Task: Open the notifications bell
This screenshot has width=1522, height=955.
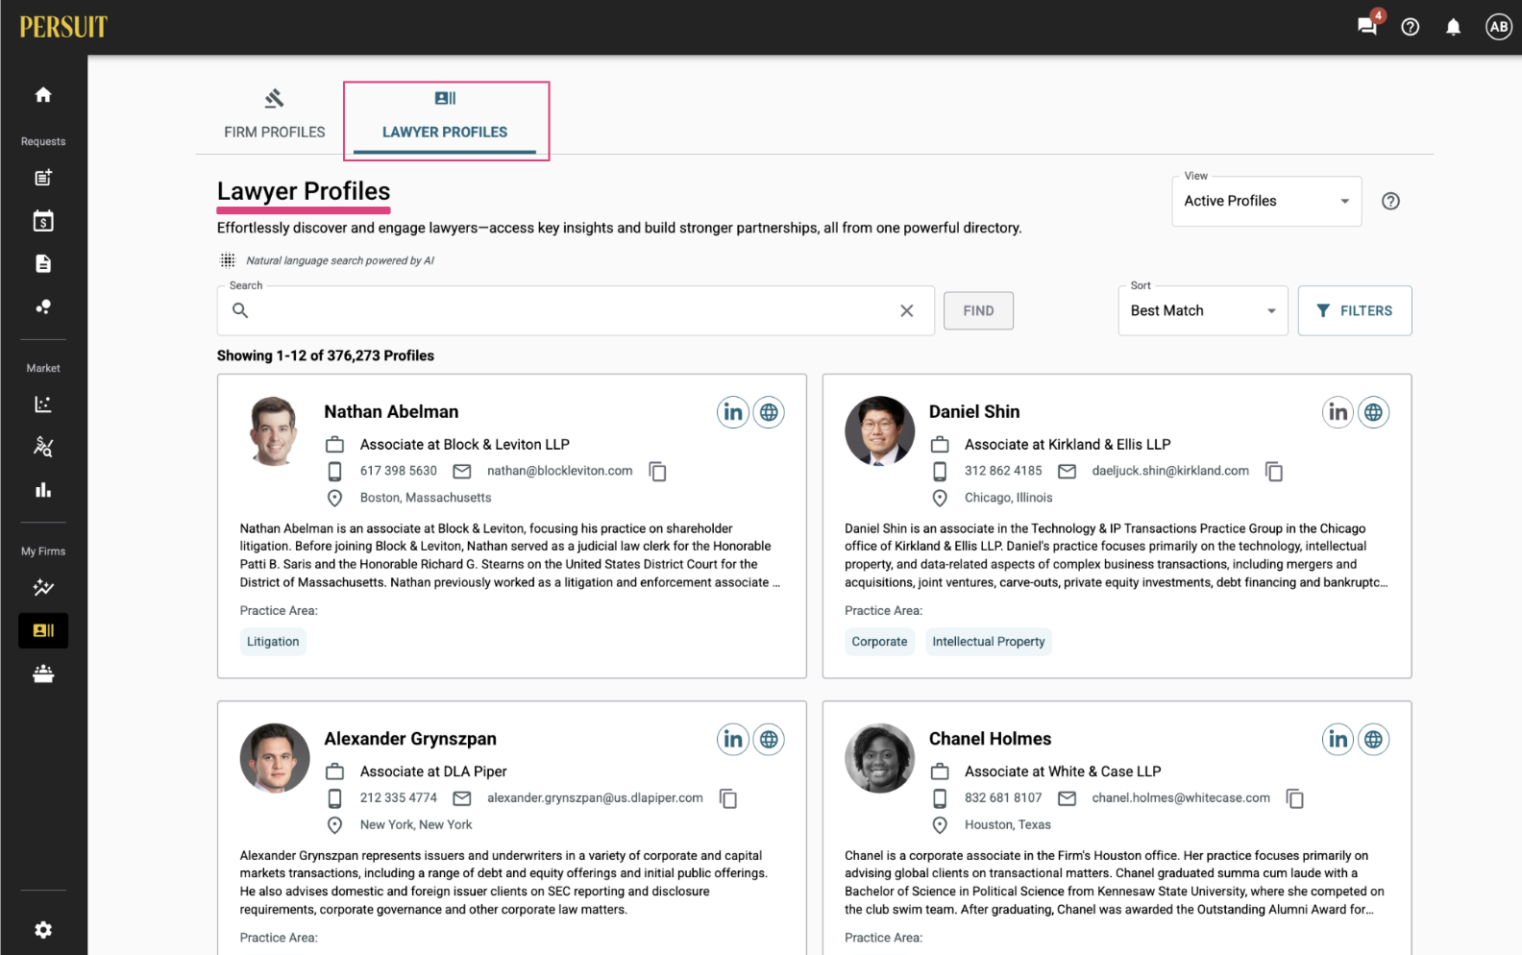Action: click(x=1453, y=27)
